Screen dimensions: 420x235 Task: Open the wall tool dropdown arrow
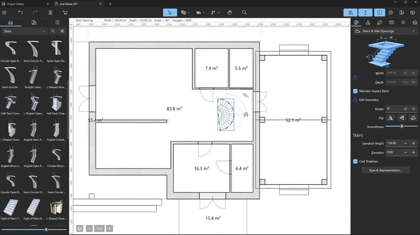(189, 13)
